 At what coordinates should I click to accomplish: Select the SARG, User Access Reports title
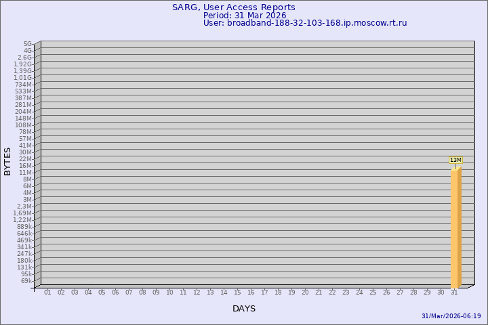[233, 7]
